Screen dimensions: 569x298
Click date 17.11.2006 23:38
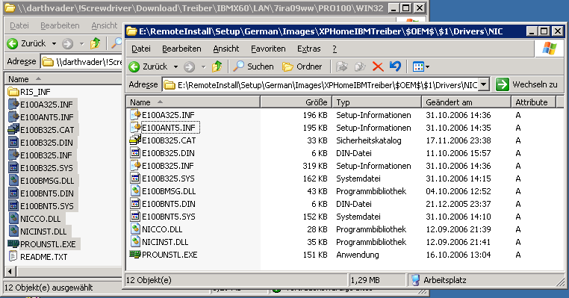458,140
